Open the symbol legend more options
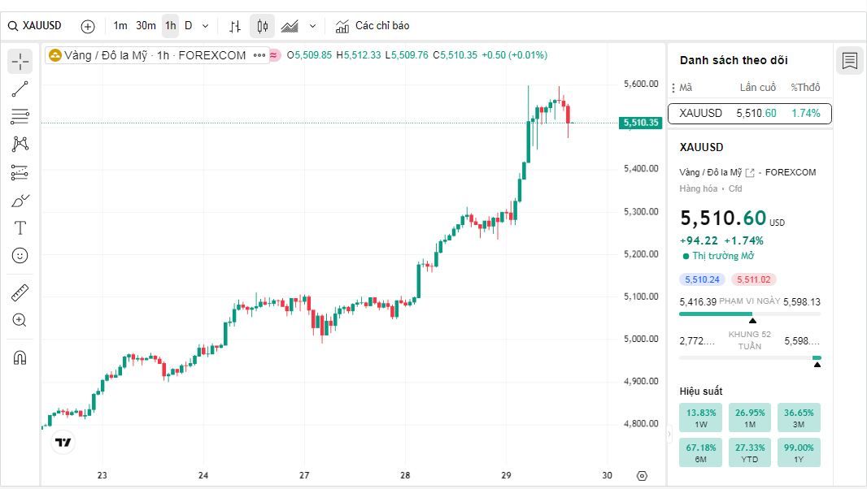 pos(259,55)
